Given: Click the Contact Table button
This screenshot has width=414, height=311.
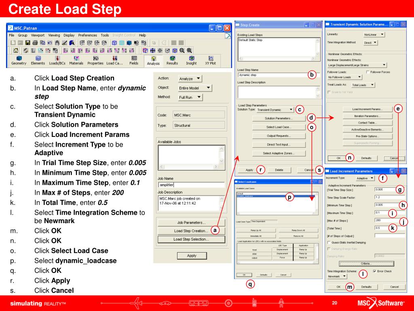Looking at the screenshot, I should 368,123.
